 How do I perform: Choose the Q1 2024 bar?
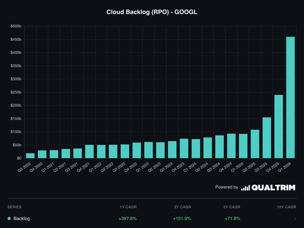pos(196,149)
